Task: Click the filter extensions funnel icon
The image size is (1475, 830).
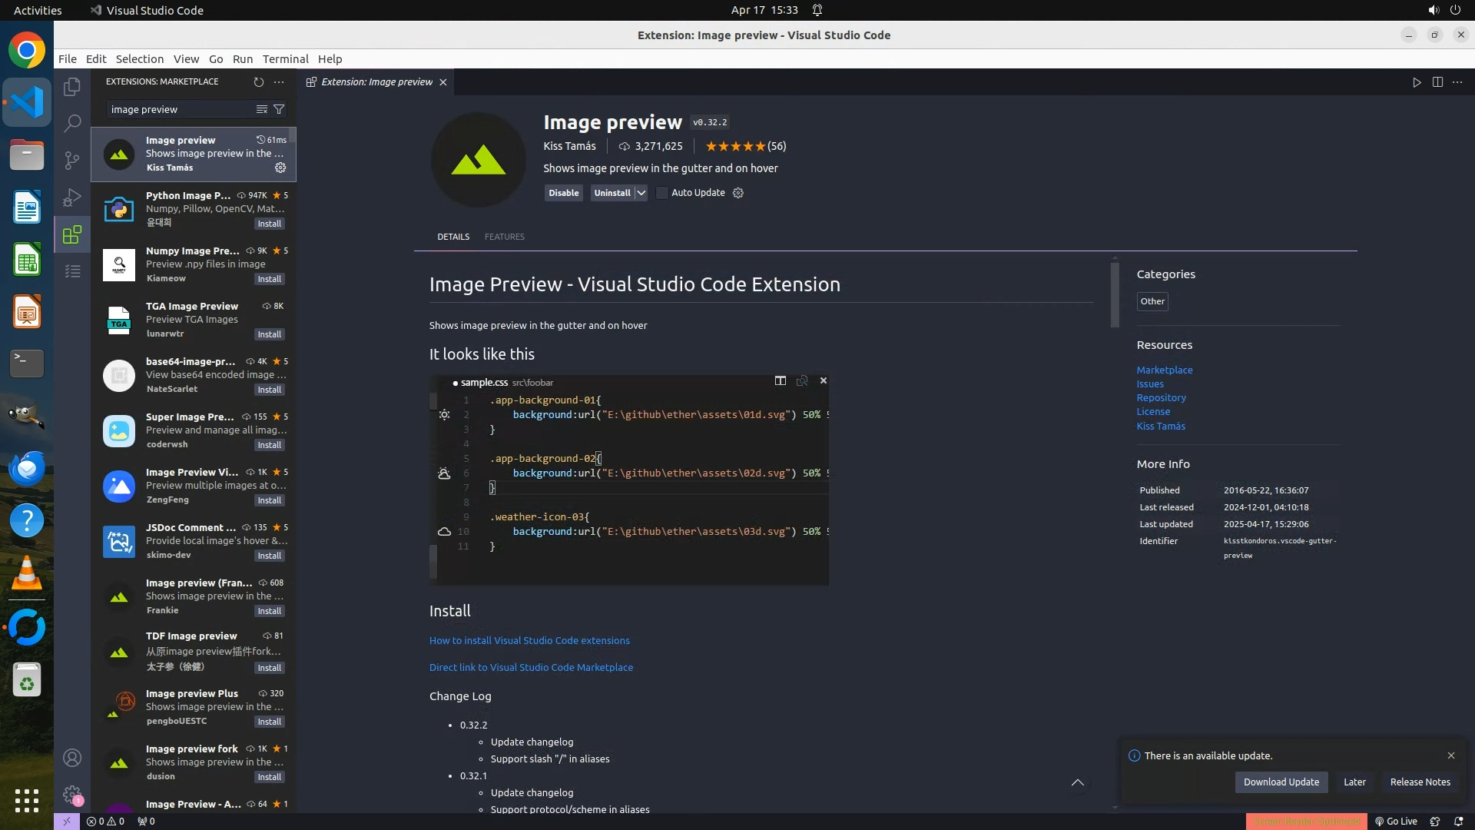Action: click(x=280, y=109)
